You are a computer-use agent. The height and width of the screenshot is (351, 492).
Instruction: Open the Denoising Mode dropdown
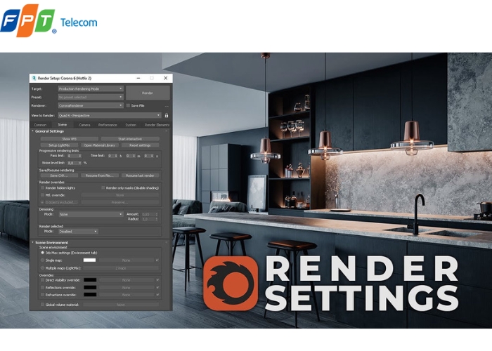pos(91,214)
